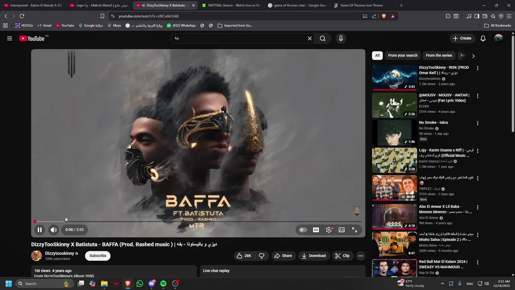515x290 pixels.
Task: Pause the video playback
Action: (39, 230)
